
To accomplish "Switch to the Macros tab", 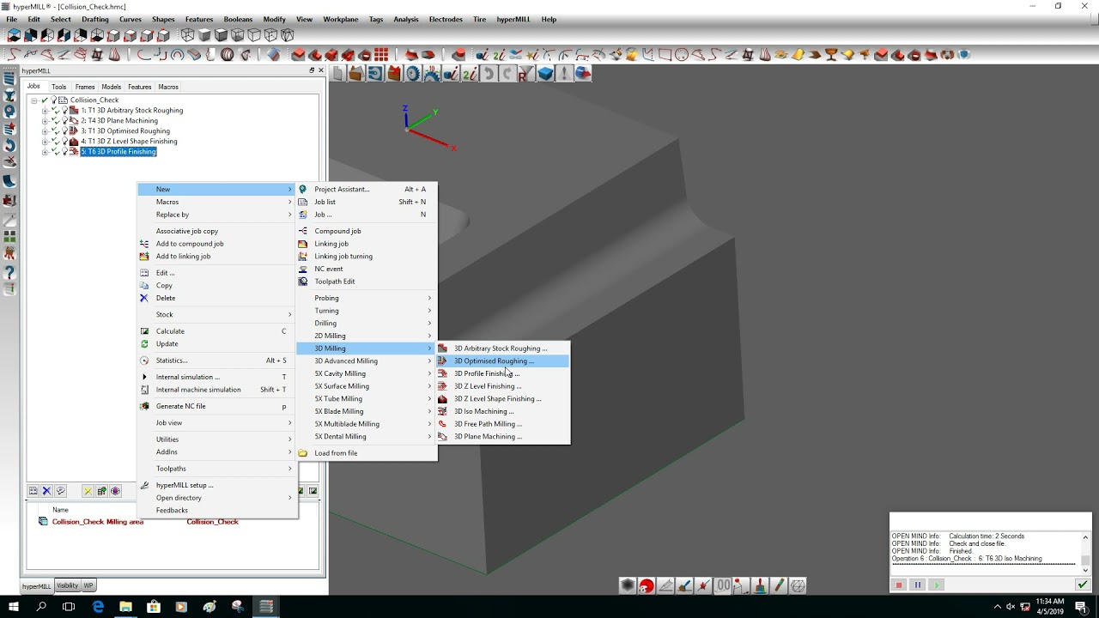I will click(168, 87).
